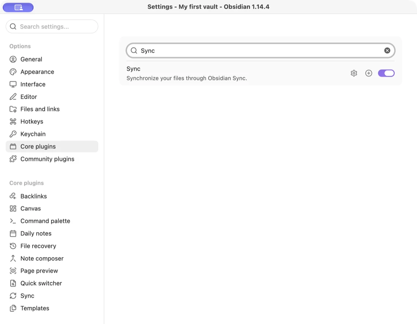Clear the Sync plugin search field
This screenshot has width=417, height=324.
[x=387, y=50]
